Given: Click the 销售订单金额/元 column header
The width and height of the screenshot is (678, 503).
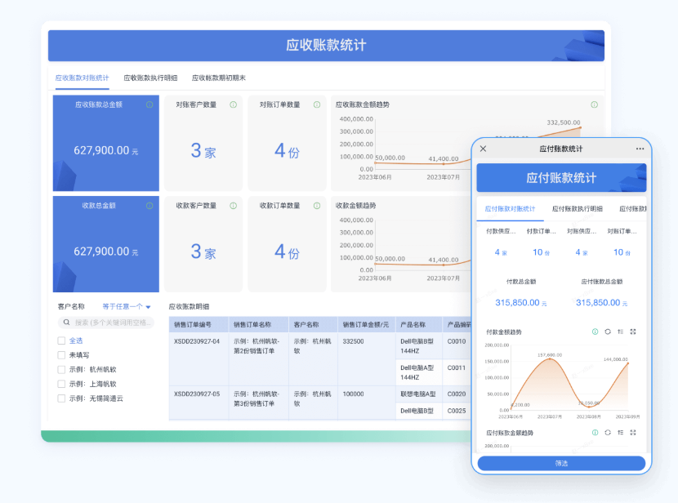Looking at the screenshot, I should coord(367,324).
